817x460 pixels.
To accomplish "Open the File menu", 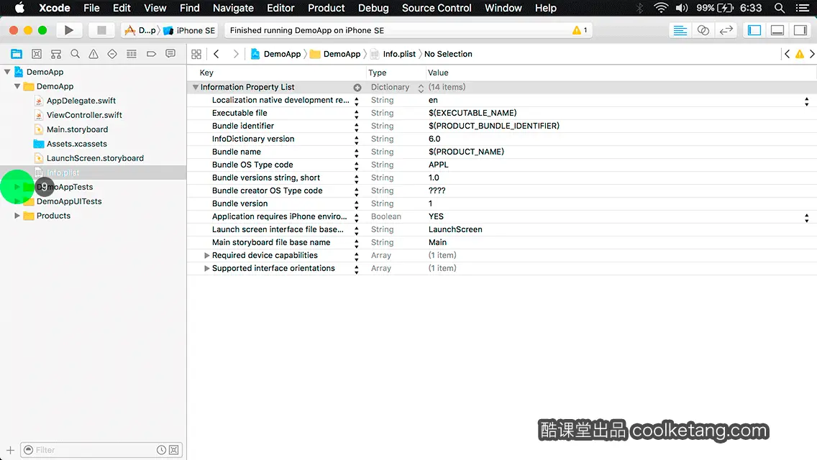I will point(91,8).
